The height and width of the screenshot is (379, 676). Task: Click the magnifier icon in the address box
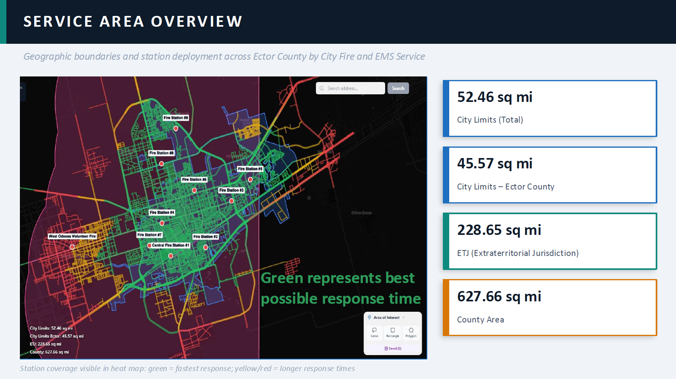point(321,88)
